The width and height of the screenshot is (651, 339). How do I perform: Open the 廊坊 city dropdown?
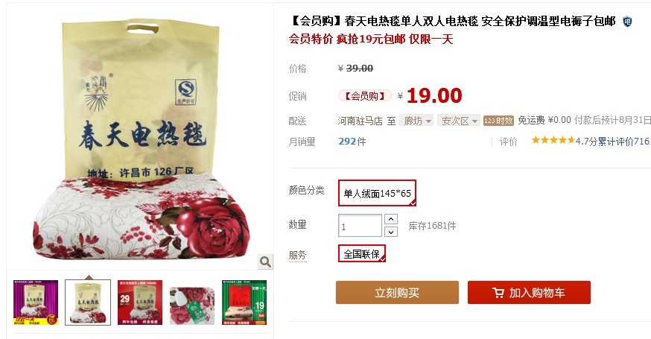(416, 121)
